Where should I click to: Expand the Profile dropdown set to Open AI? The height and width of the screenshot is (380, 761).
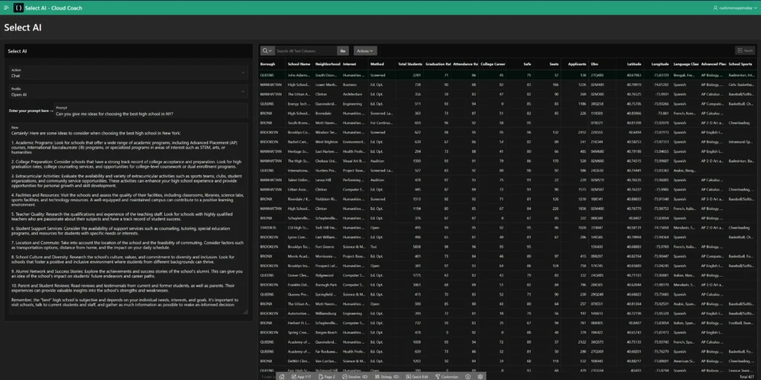128,93
